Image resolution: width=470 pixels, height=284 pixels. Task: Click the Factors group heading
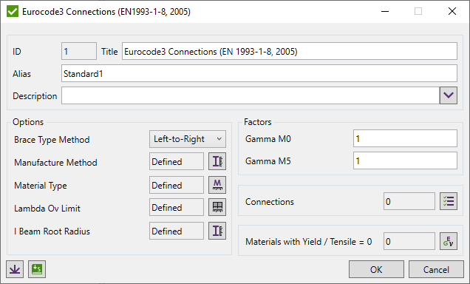tap(257, 122)
